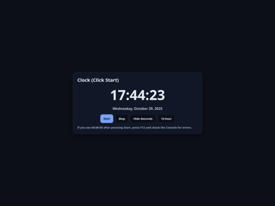
Task: Click F12 in the hint text
Action: tap(143, 128)
